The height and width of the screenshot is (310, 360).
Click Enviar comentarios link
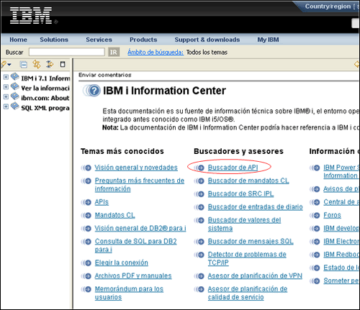pos(105,75)
